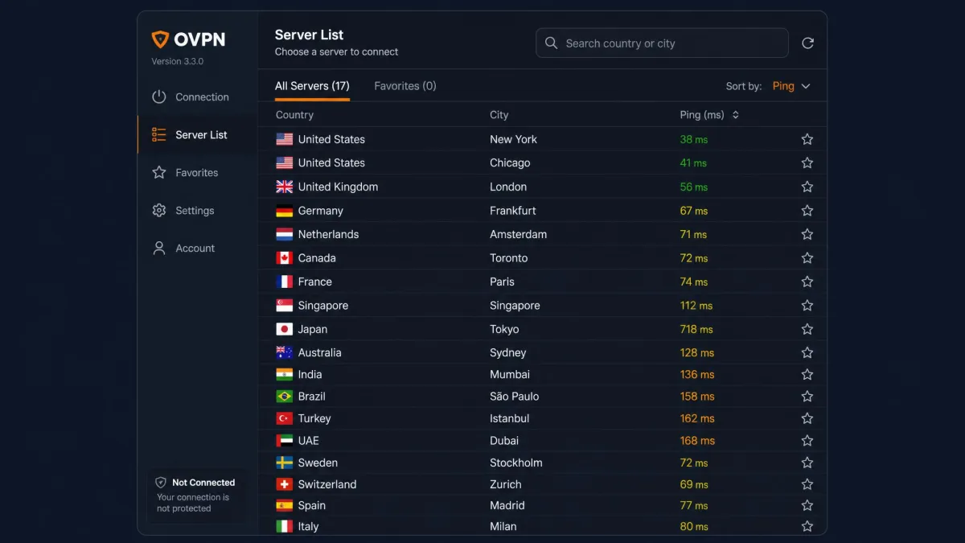Click the Stockholm city cell
965x543 pixels.
click(516, 463)
